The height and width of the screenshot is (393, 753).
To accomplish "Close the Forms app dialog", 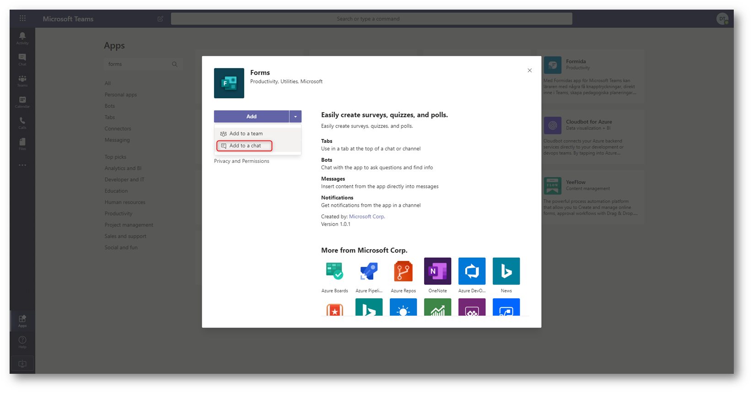I will (530, 70).
